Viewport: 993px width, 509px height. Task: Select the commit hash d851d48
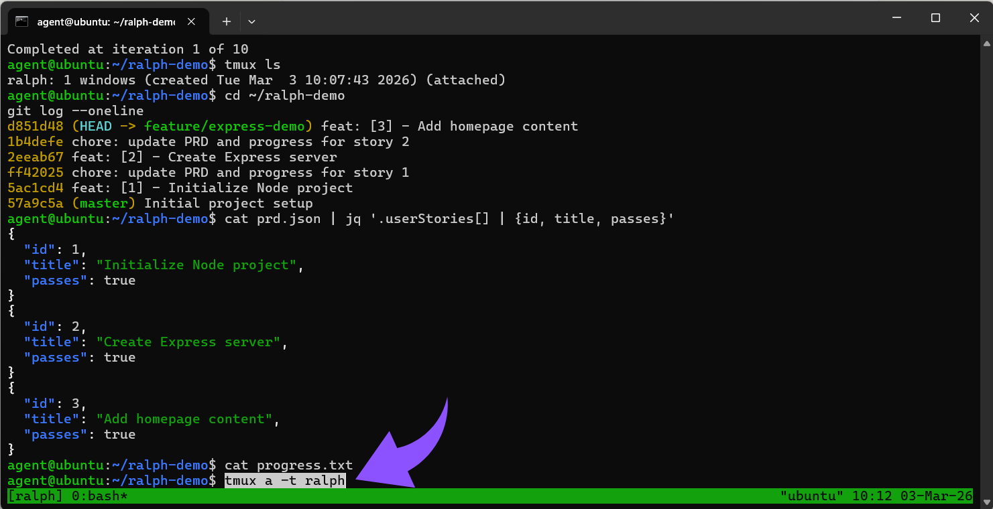tap(35, 126)
